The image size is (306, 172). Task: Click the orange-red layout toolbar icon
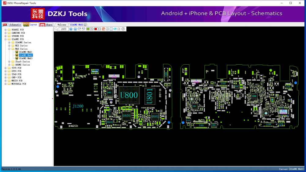103,29
